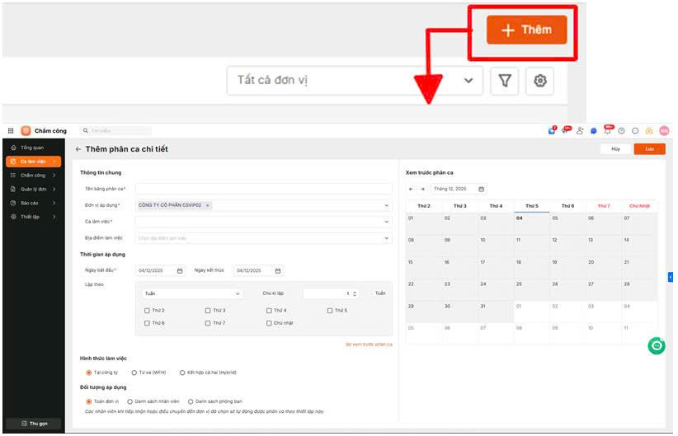
Task: Open the Đơn vị áp dụng dropdown arrow
Action: pyautogui.click(x=387, y=206)
